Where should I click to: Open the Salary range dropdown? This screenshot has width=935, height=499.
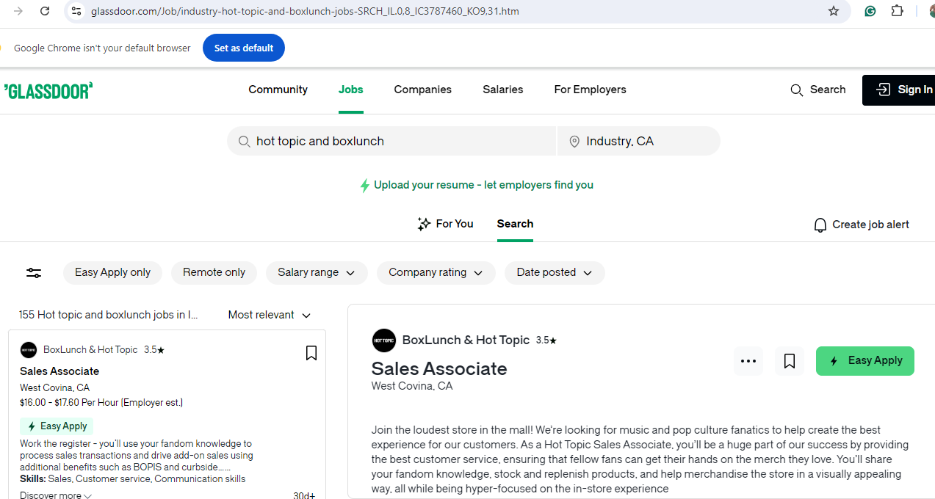(317, 272)
